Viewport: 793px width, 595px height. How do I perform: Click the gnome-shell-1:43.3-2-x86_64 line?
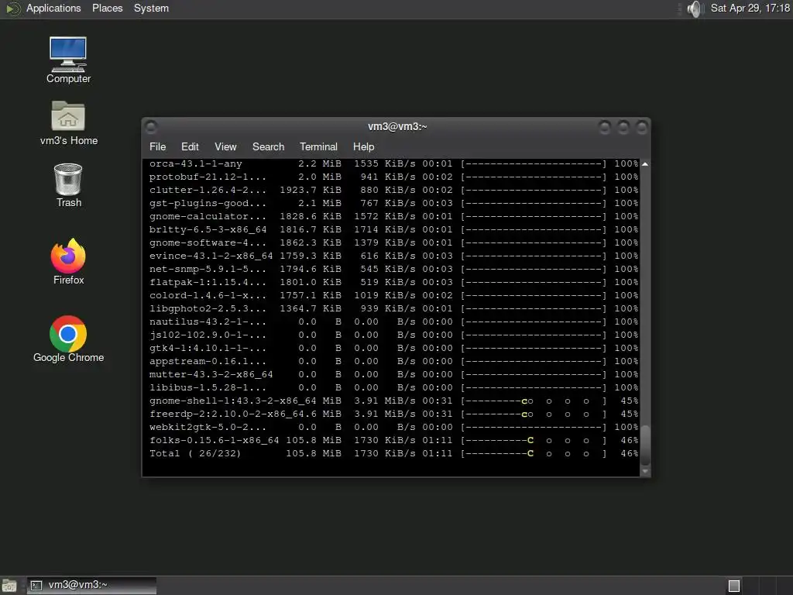tap(393, 401)
